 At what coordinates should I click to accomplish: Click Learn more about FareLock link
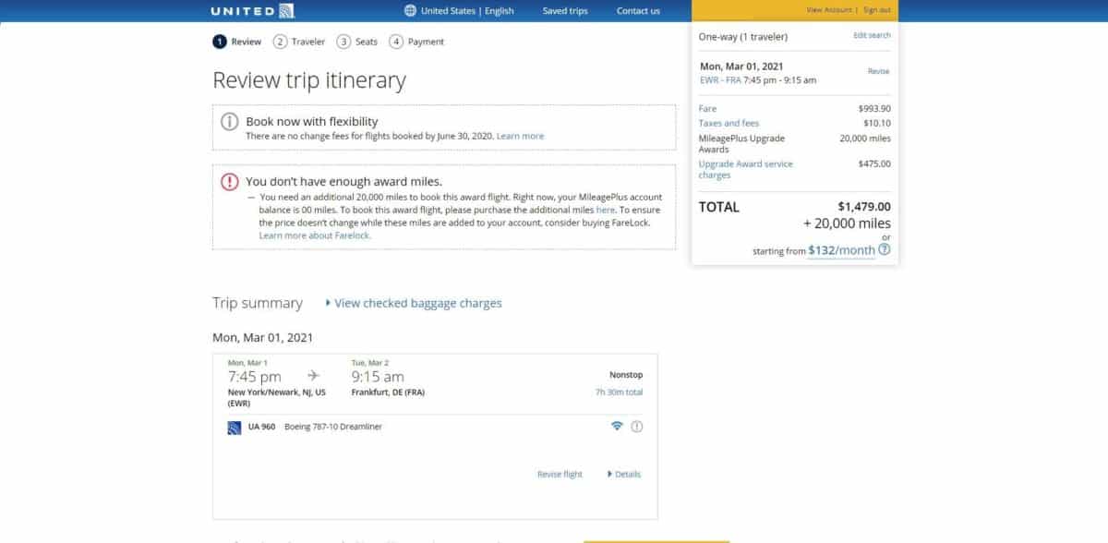coord(315,235)
